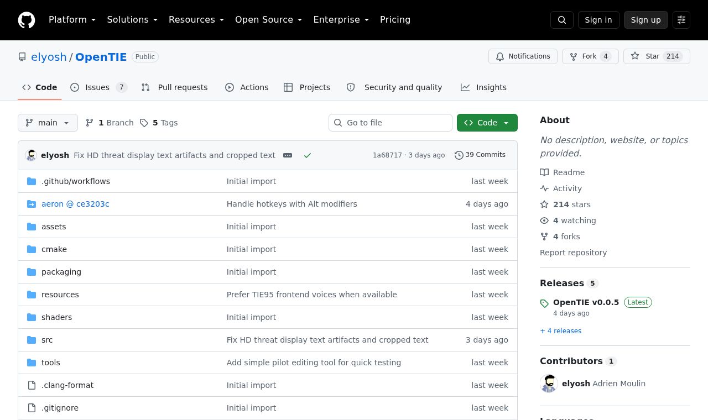708x420 pixels.
Task: Click the tools folder icon
Action: (32, 363)
